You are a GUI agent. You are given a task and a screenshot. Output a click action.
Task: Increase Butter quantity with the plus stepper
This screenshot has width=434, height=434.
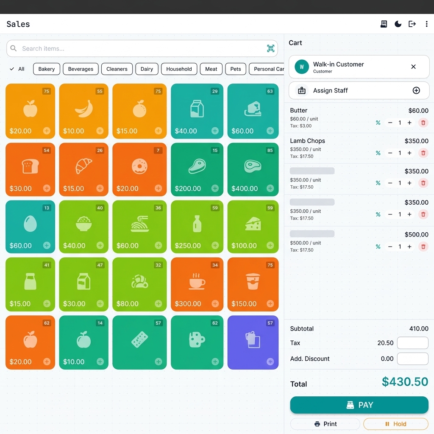coord(410,123)
